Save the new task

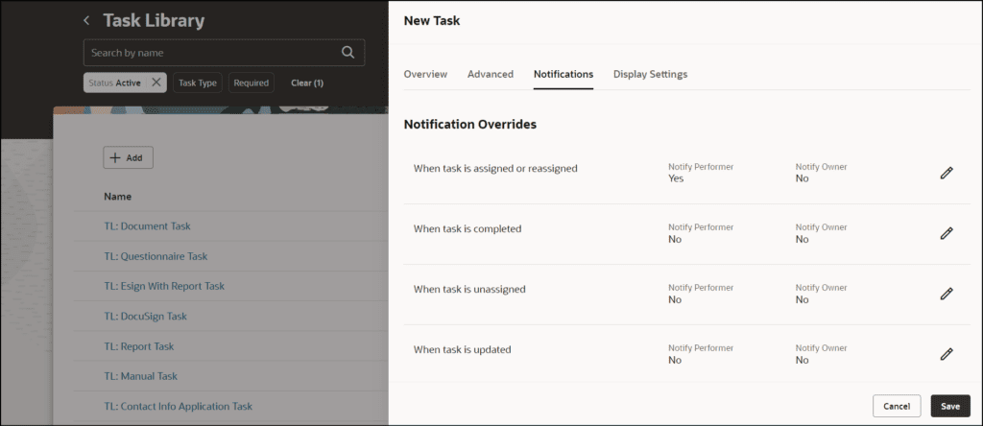[x=950, y=406]
